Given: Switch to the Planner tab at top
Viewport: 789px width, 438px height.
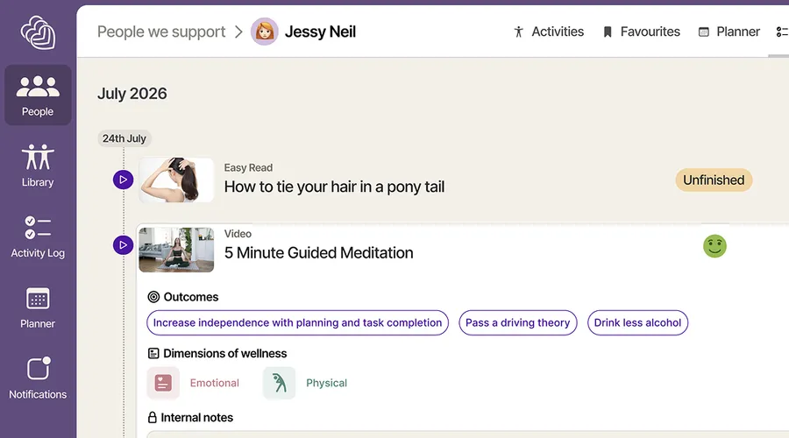Looking at the screenshot, I should pos(729,32).
